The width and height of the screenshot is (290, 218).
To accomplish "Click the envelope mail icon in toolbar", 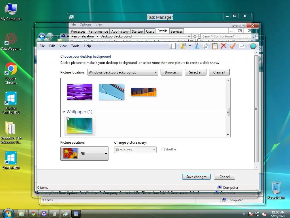I will (242, 46).
